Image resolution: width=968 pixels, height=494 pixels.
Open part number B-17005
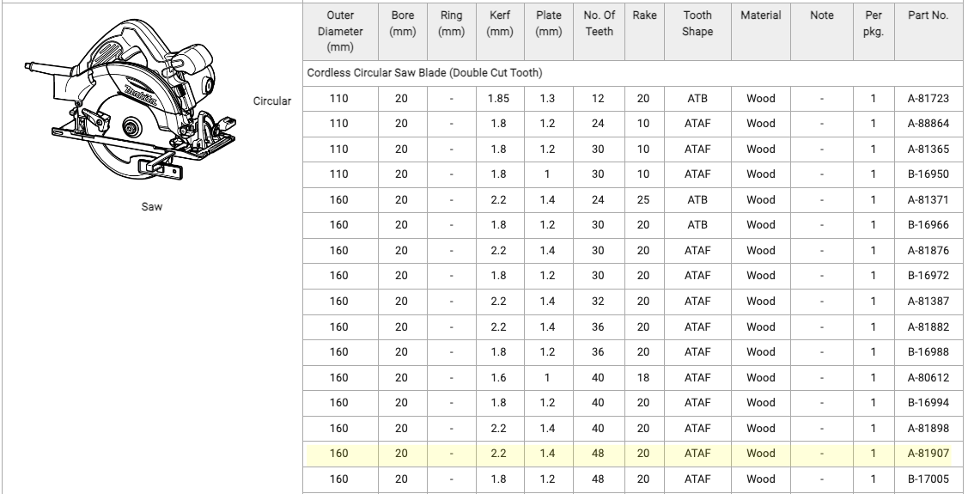pos(928,477)
